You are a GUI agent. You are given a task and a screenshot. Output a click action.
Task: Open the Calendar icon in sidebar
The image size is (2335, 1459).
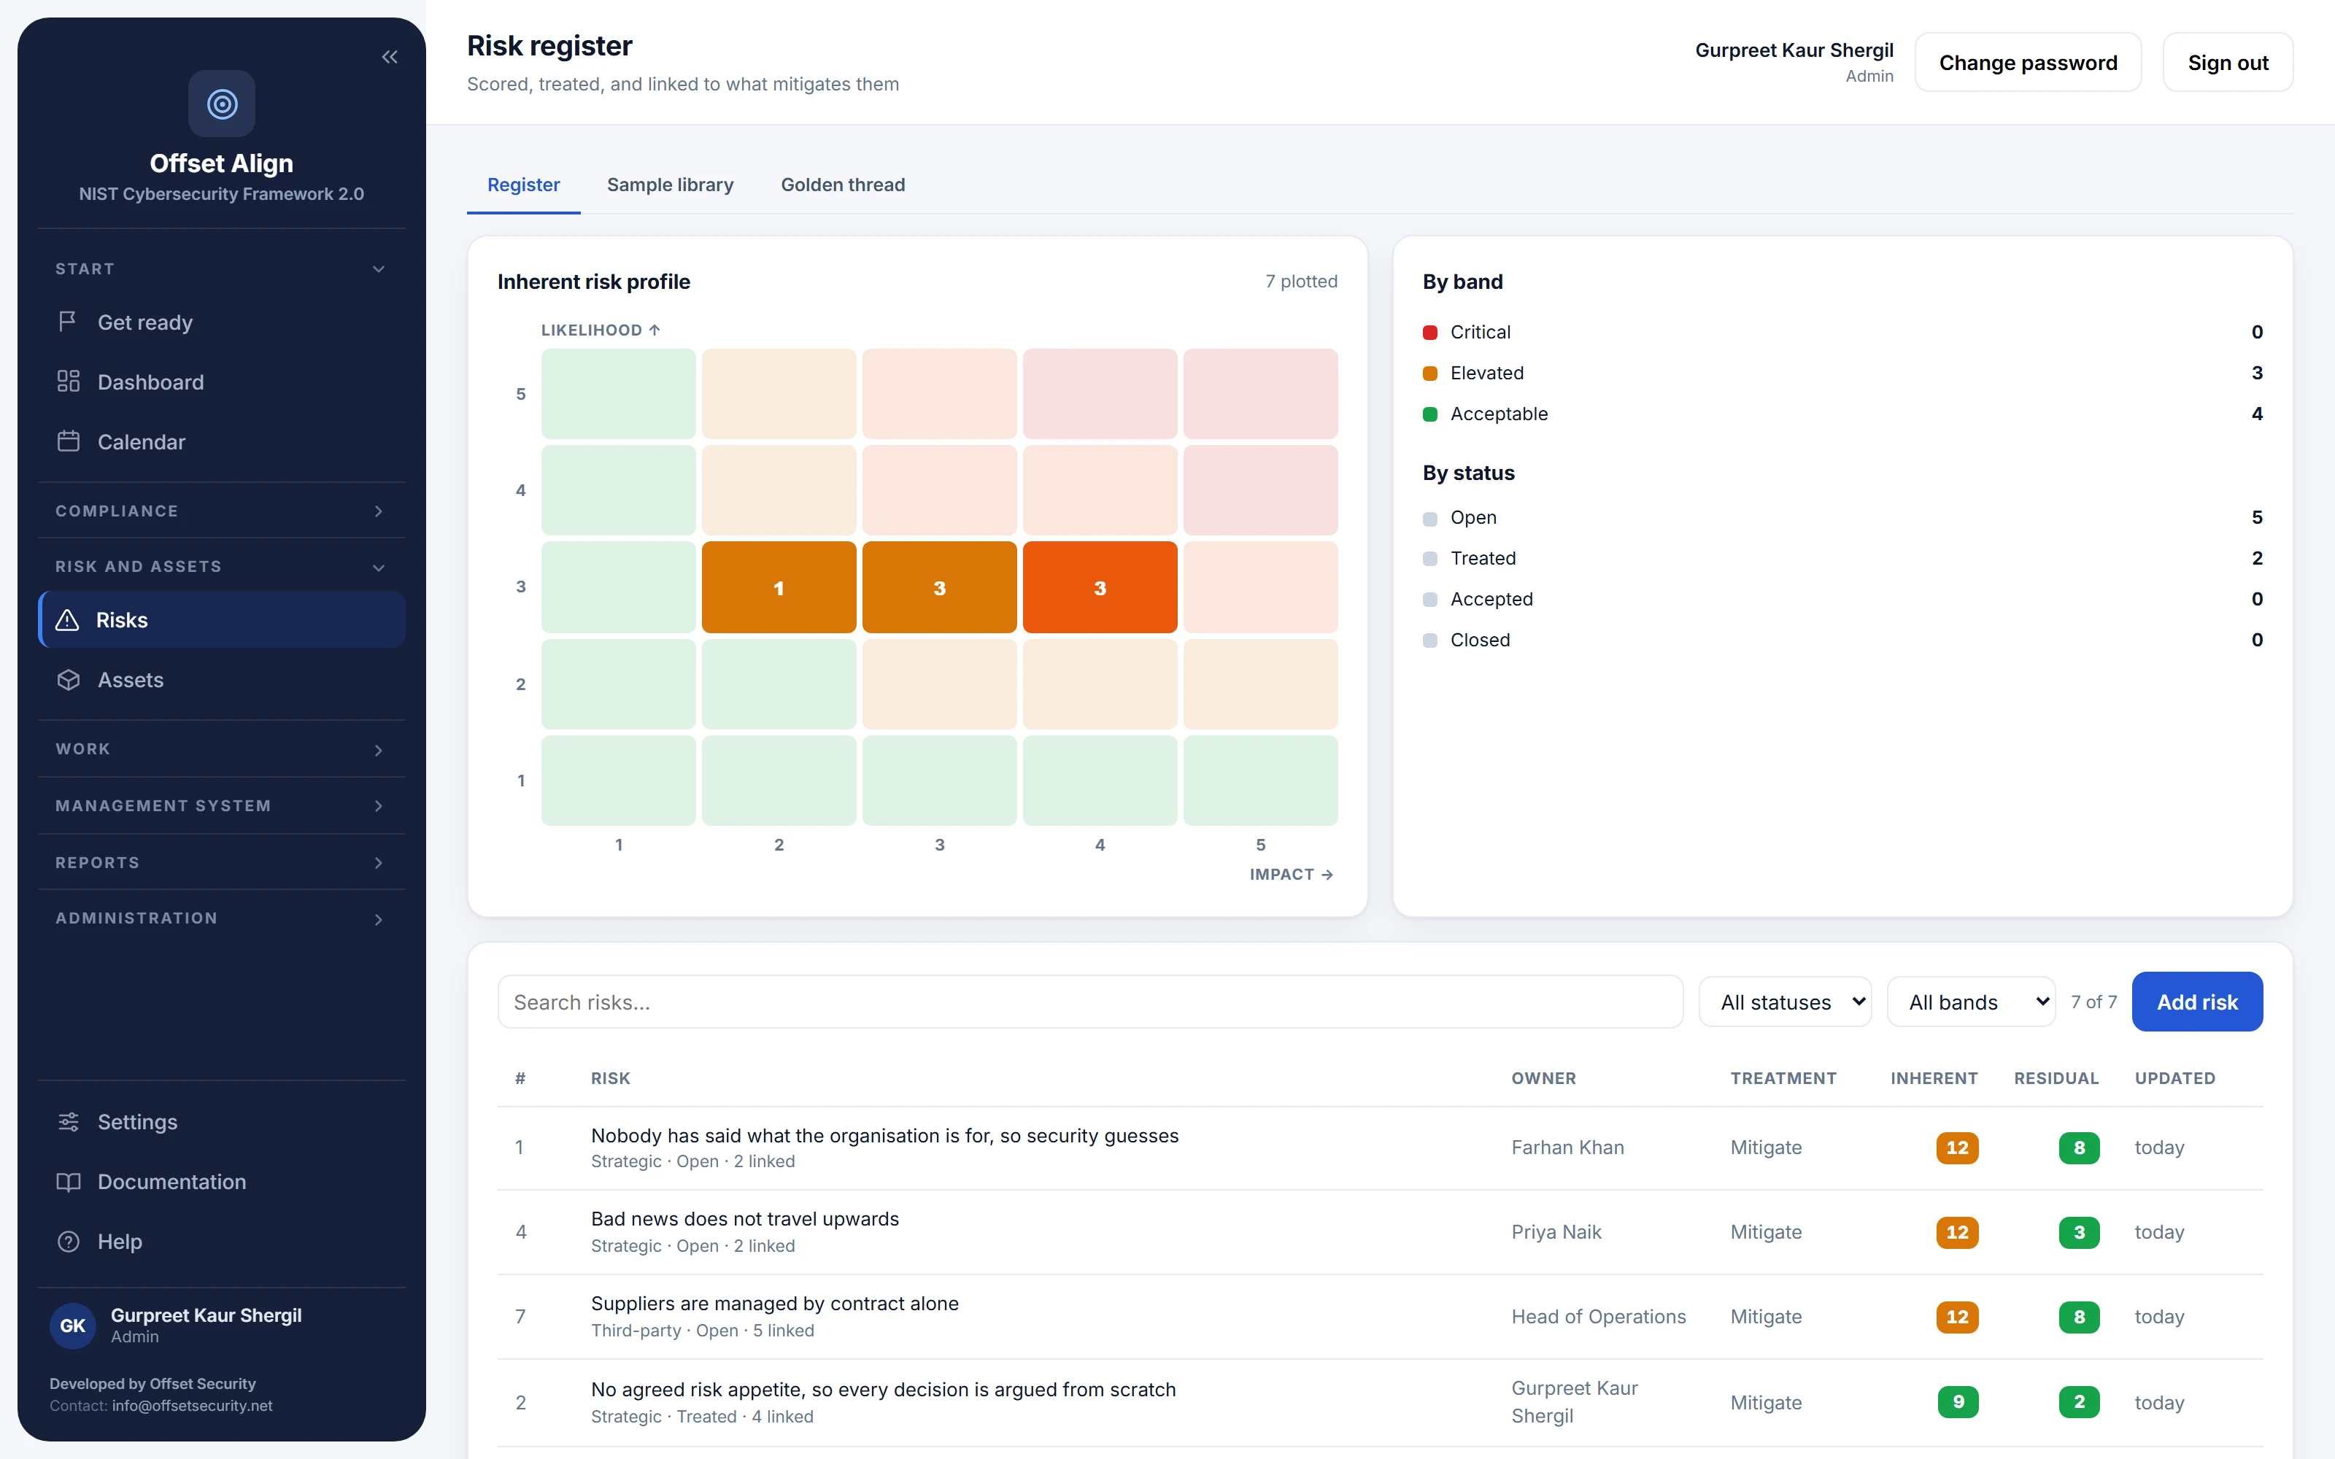tap(68, 441)
